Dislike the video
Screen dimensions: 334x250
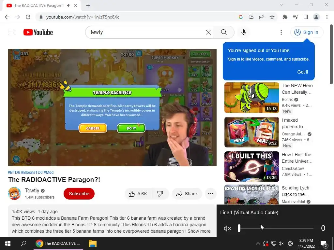tap(160, 194)
